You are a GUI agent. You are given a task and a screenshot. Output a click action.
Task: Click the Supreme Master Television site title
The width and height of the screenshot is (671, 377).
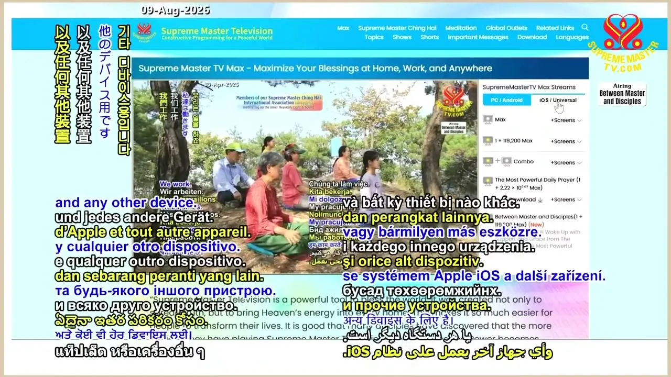click(x=217, y=31)
